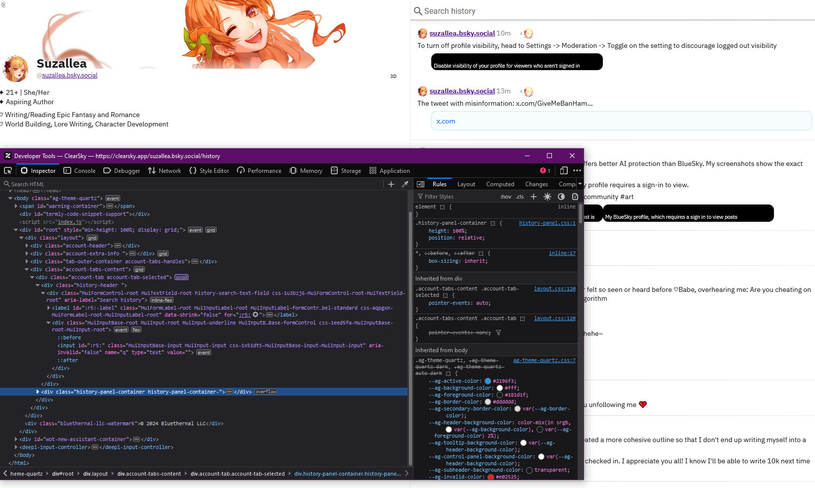The image size is (815, 488).
Task: Expand the account-header div node
Action: [x=27, y=245]
